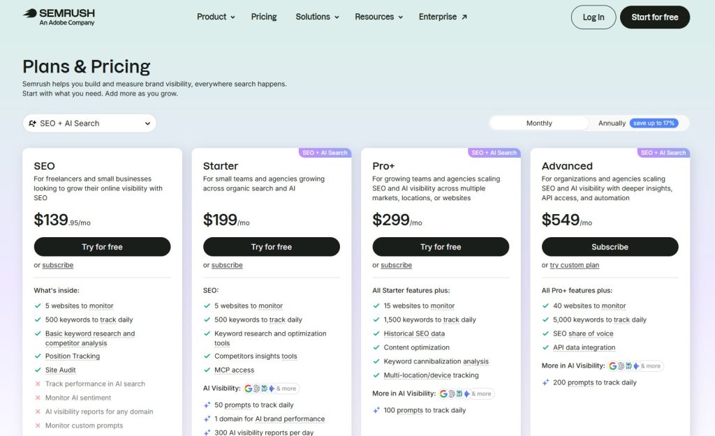Click the & more badge in Advanced AI Visibility
Screen dimensions: 715x436
coord(651,366)
